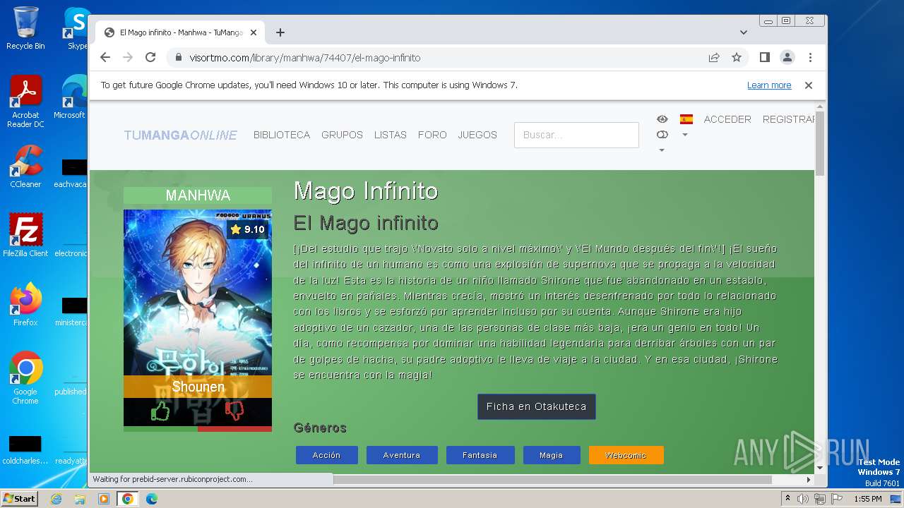Open the Windows Start menu

(x=19, y=498)
